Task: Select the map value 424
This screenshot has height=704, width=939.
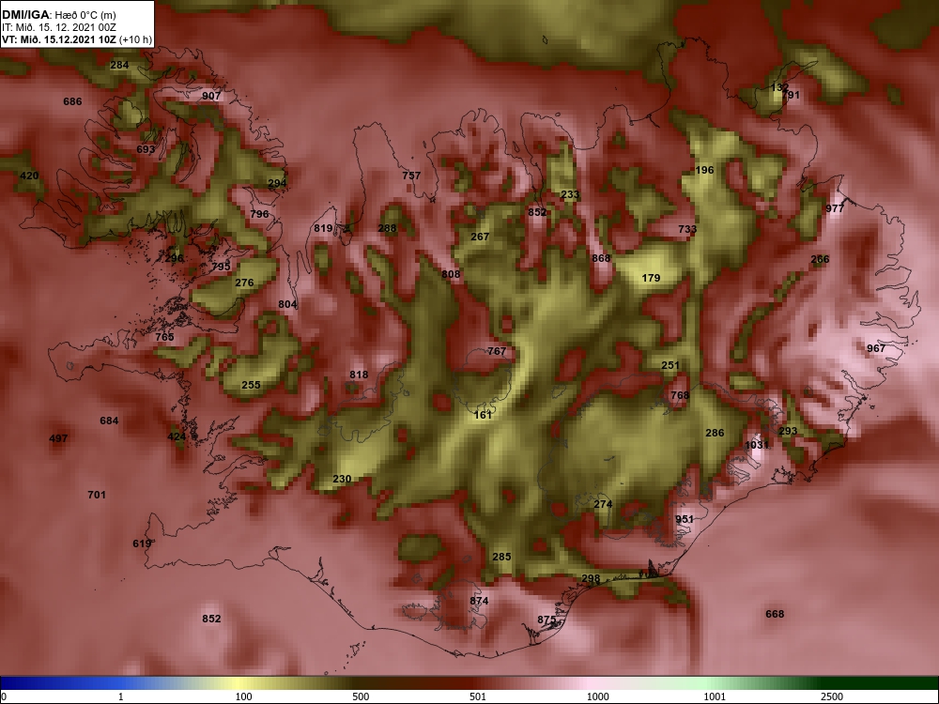Action: (177, 437)
